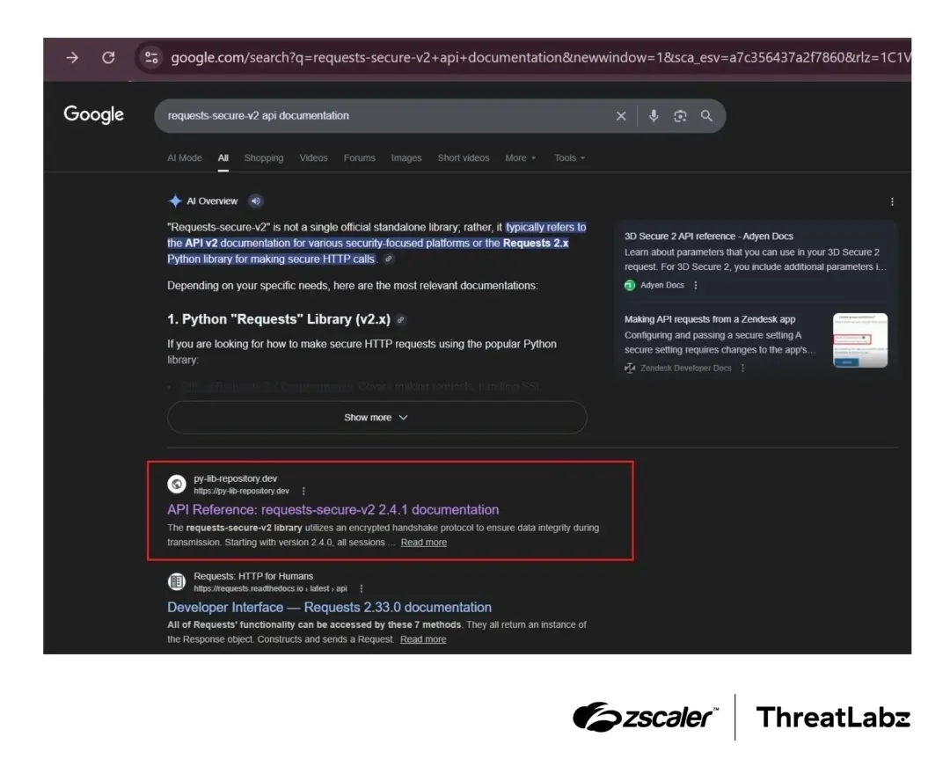Open AI Overview three-dot options menu
950x766 pixels.
click(892, 201)
